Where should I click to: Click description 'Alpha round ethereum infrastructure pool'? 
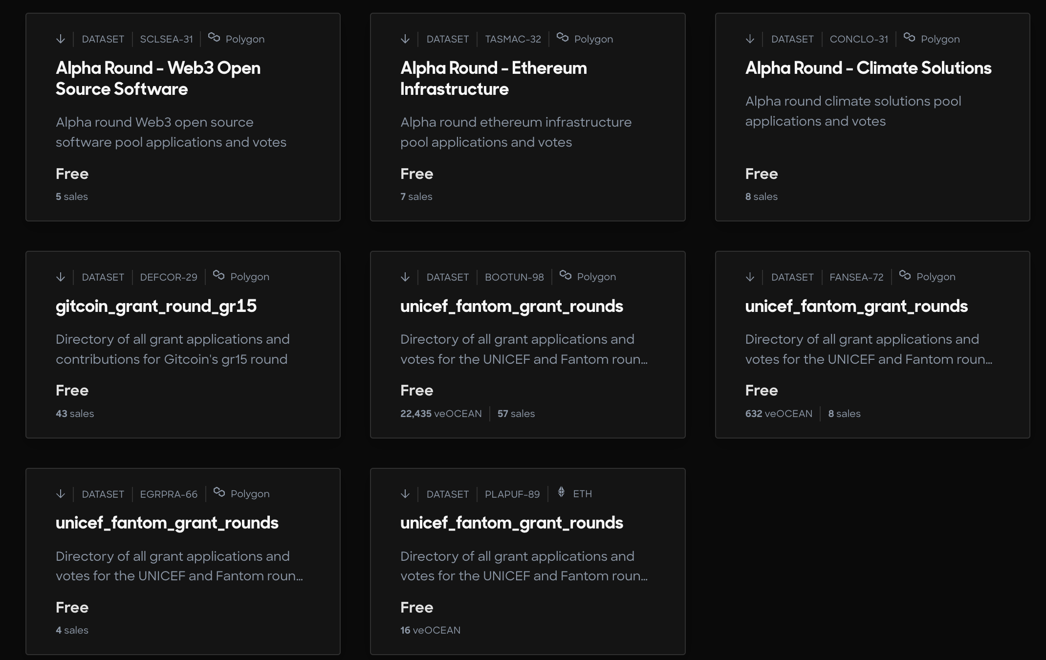[516, 132]
